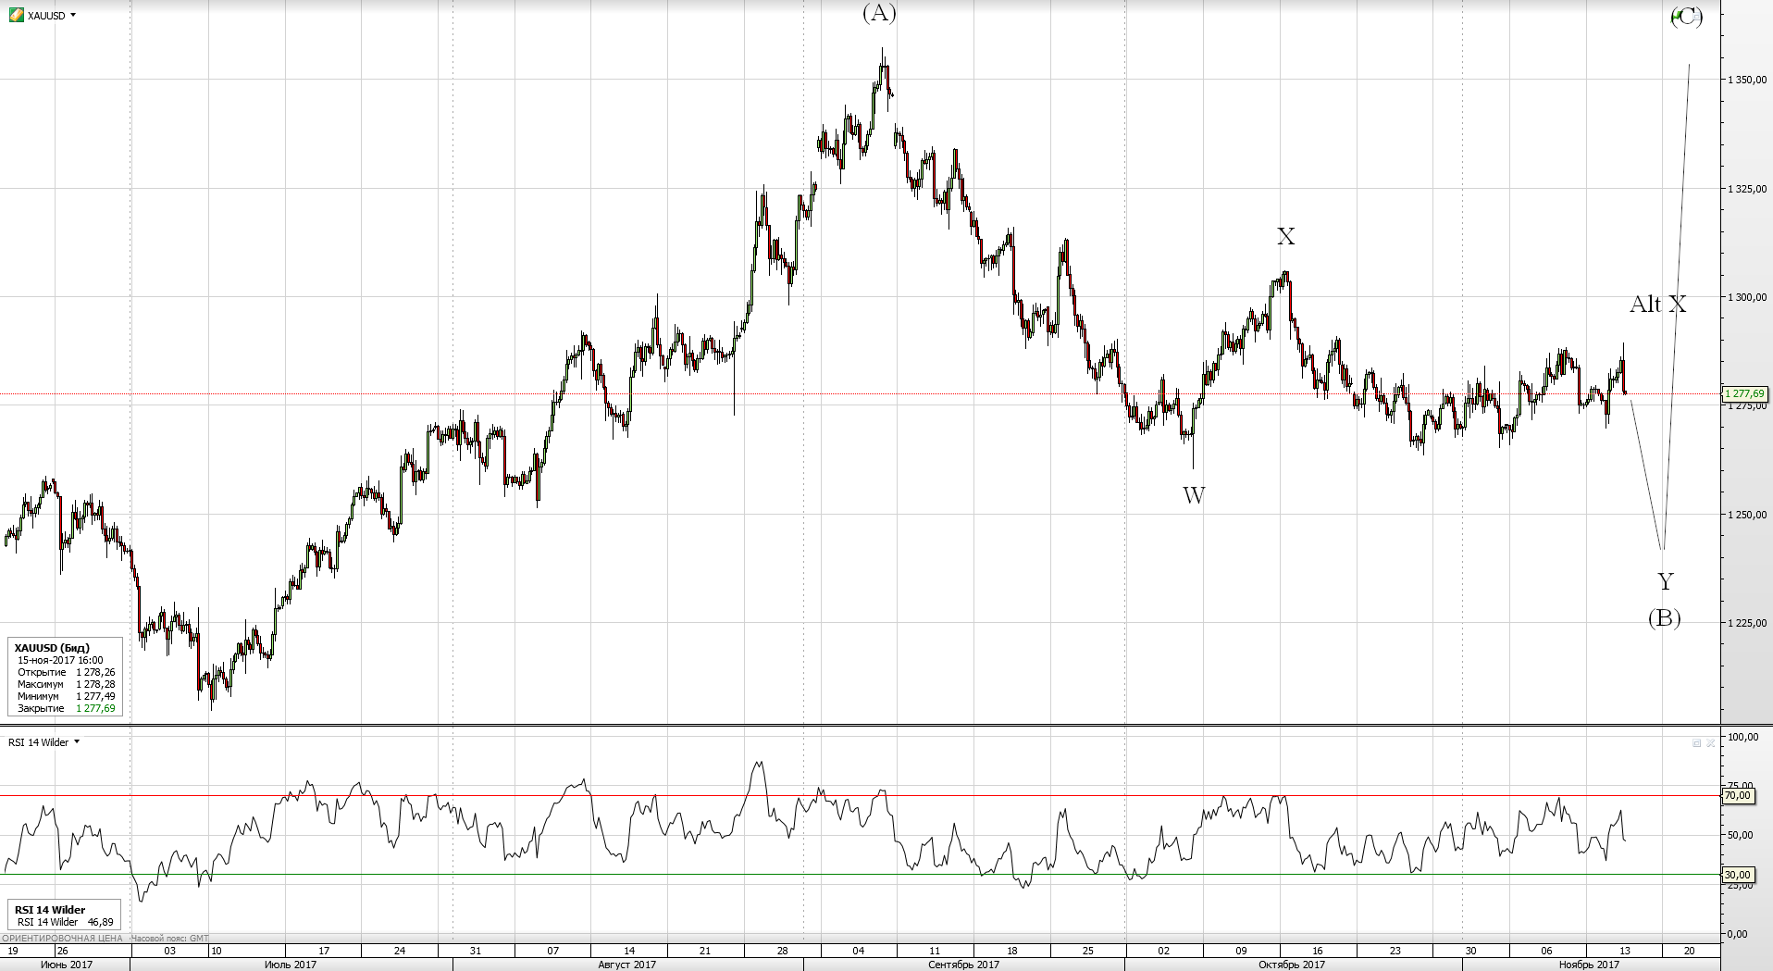Select the (A) wave label annotation
The height and width of the screenshot is (971, 1773).
(x=879, y=13)
